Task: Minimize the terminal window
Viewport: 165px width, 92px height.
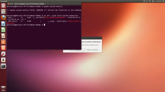Action: pyautogui.click(x=10, y=4)
